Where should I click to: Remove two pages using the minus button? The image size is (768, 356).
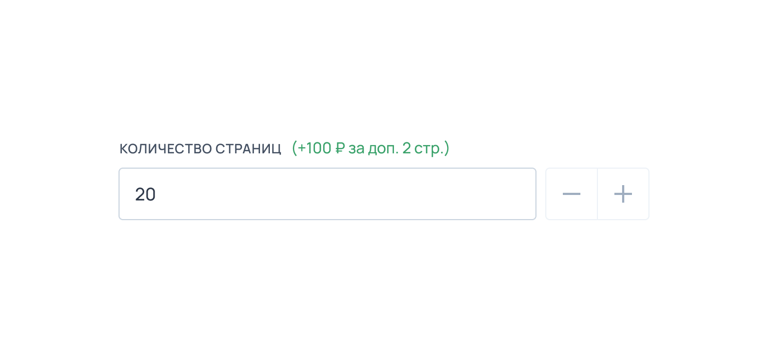[572, 194]
